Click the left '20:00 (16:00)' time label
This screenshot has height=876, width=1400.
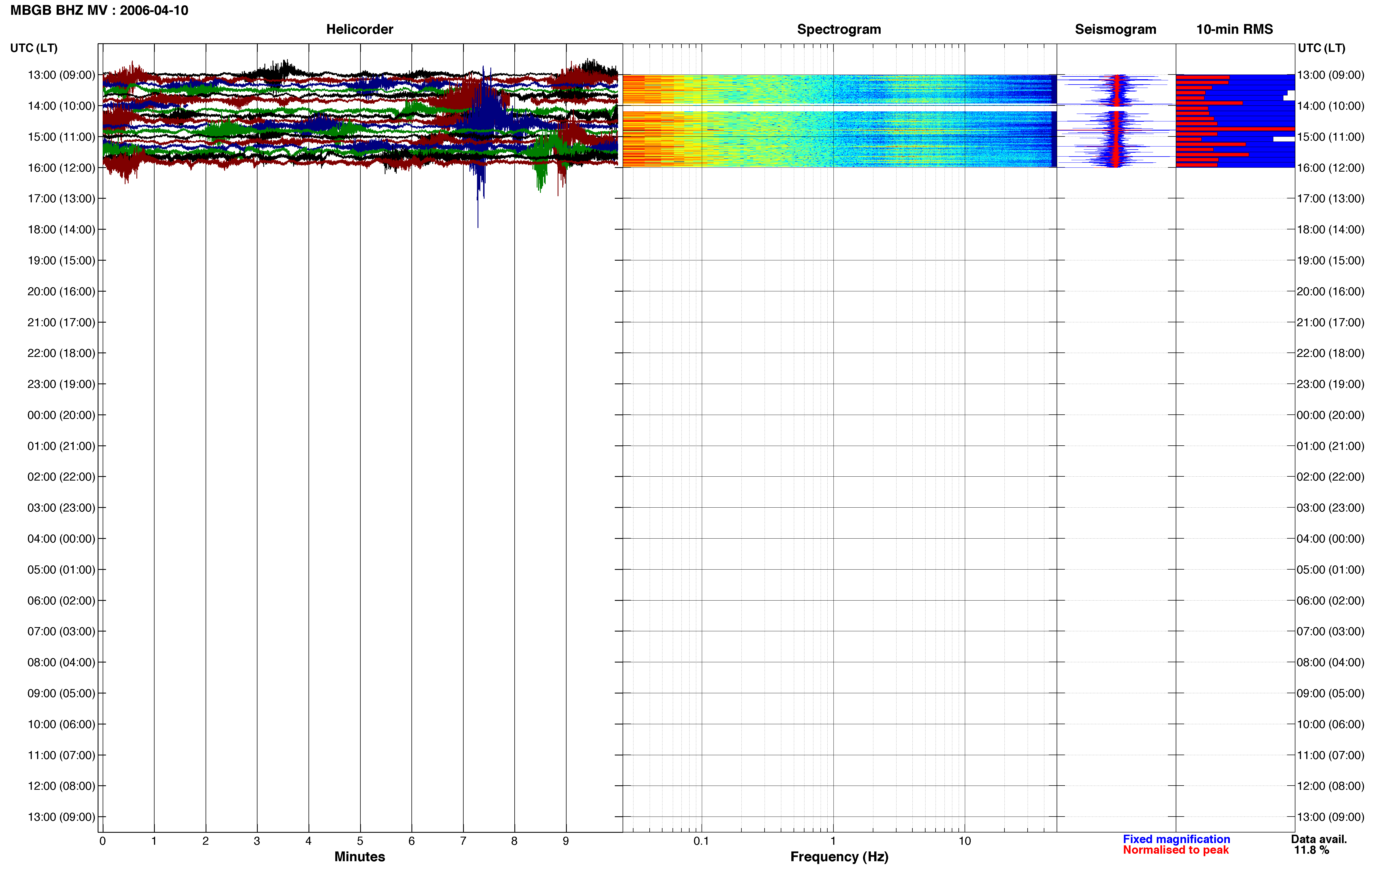[61, 291]
